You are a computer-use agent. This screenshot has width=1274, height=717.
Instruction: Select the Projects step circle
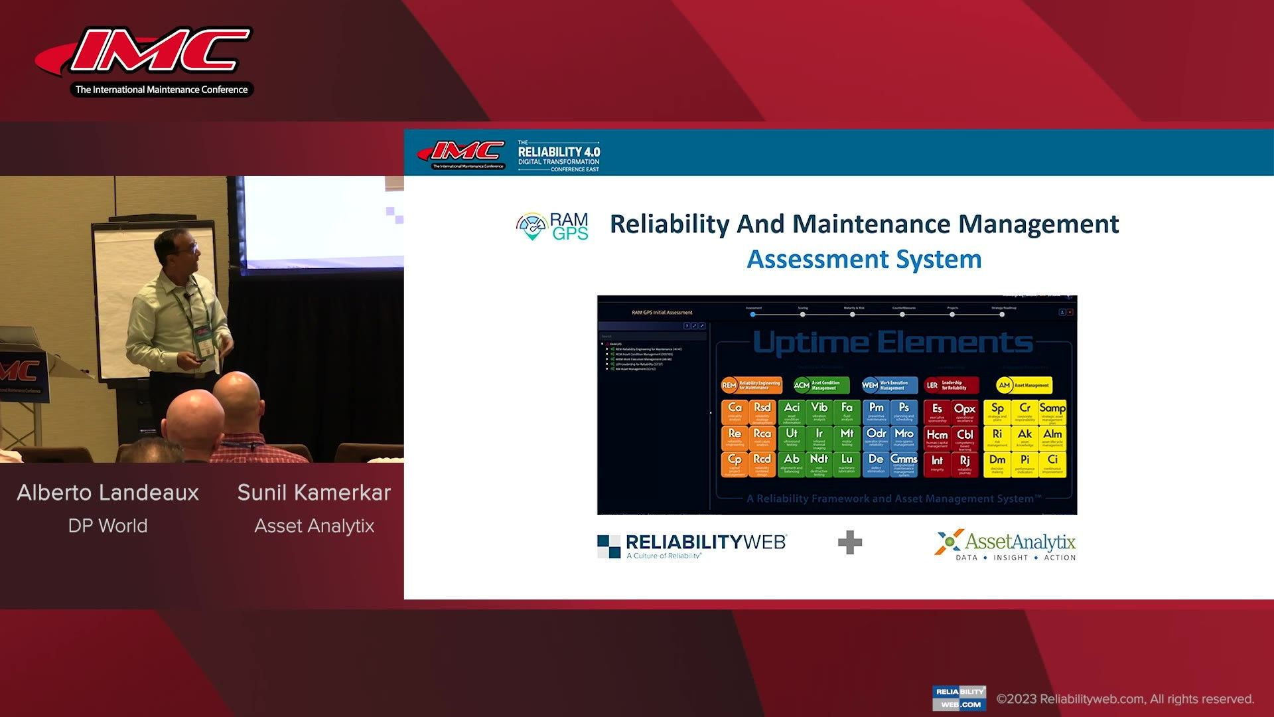pyautogui.click(x=952, y=315)
